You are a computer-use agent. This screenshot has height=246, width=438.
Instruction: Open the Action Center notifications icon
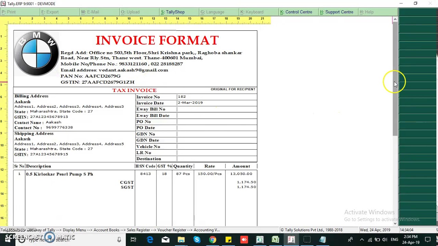tap(428, 240)
